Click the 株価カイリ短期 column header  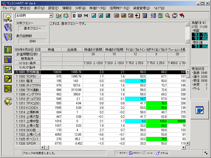[114, 50]
